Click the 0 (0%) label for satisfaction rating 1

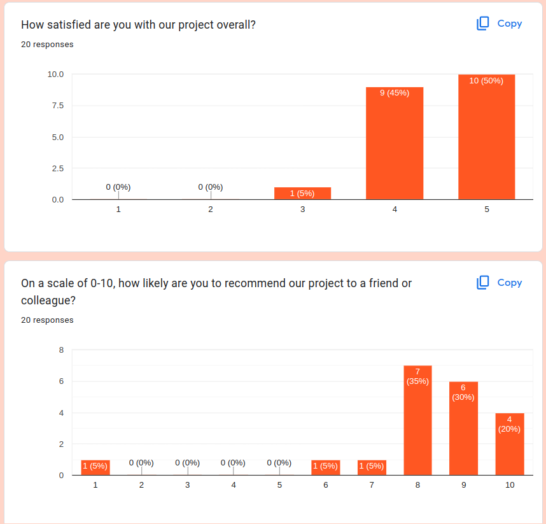tap(118, 187)
